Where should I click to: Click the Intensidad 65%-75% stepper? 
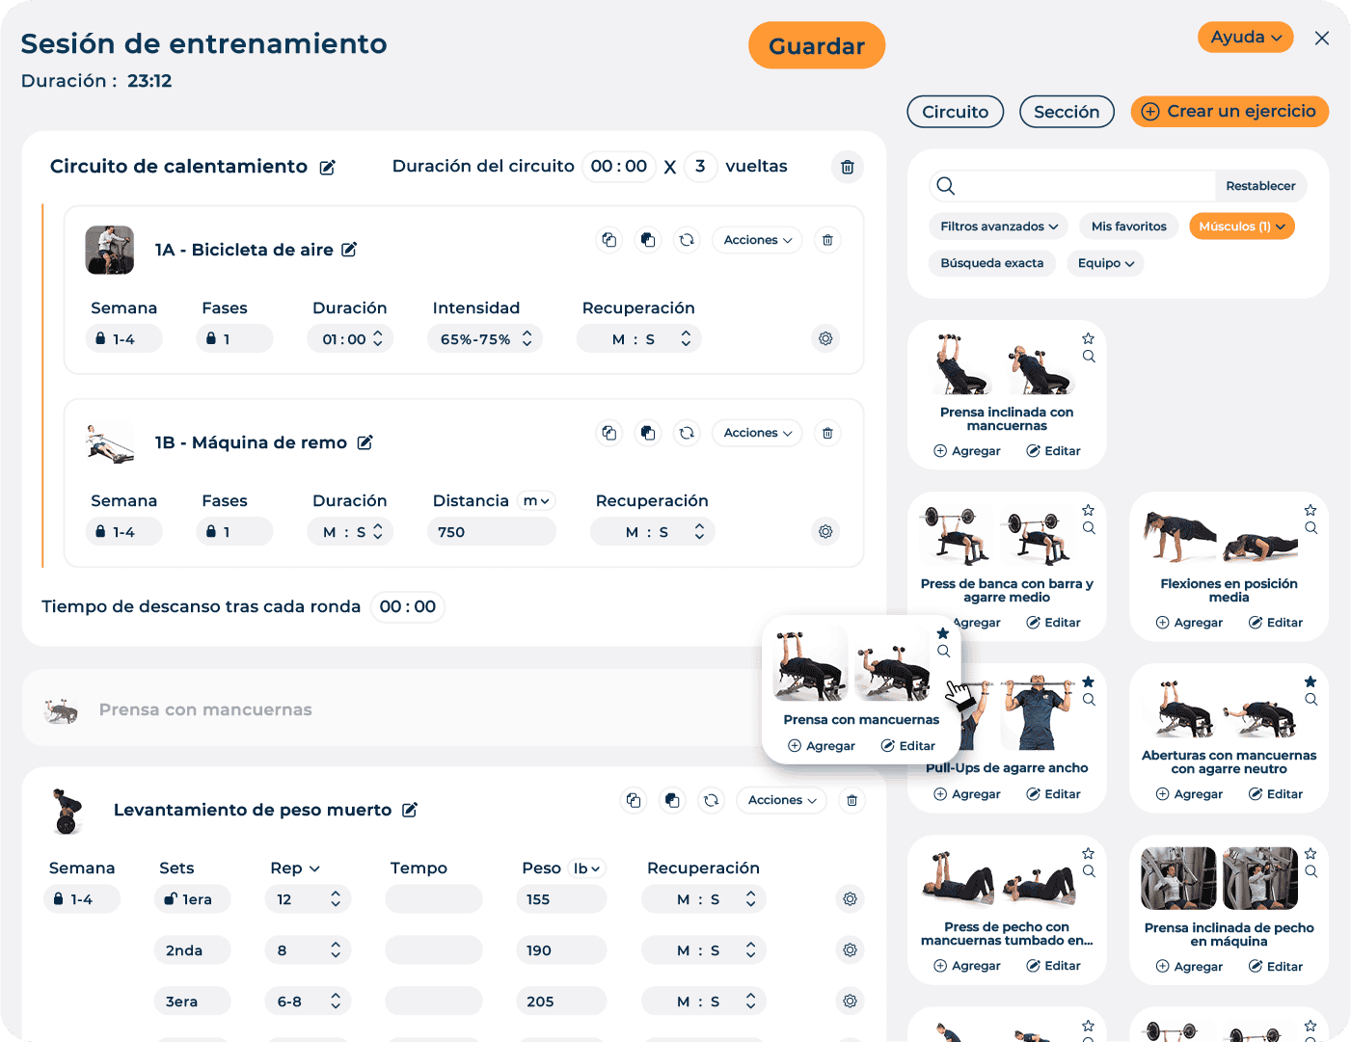[527, 339]
